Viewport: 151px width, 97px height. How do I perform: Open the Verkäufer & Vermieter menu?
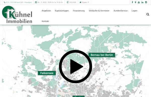click(x=99, y=11)
